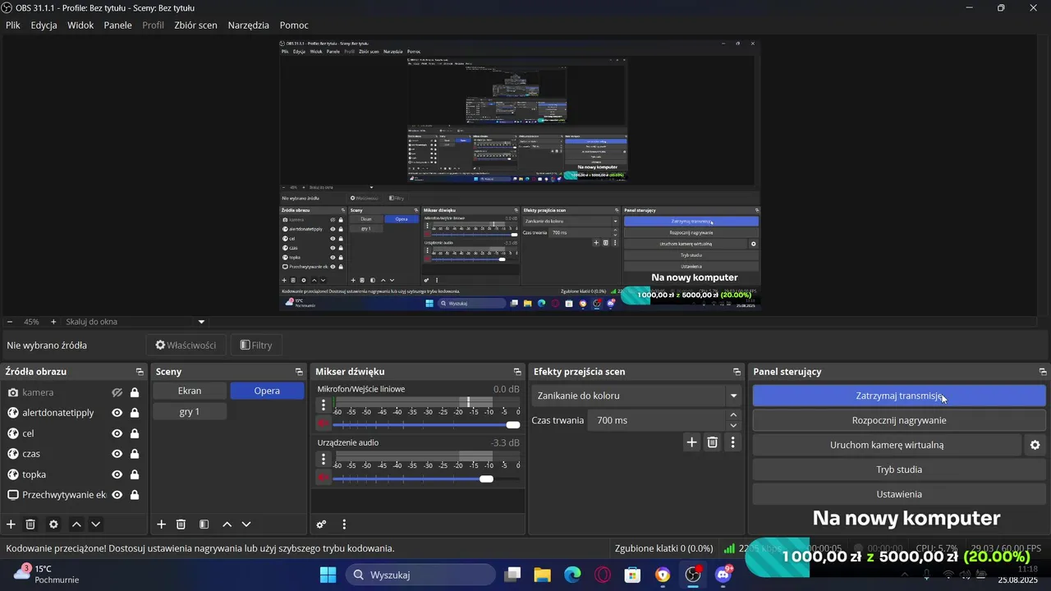Viewport: 1051px width, 591px height.
Task: Hide the Przechwytywanie ekranu source
Action: (117, 495)
